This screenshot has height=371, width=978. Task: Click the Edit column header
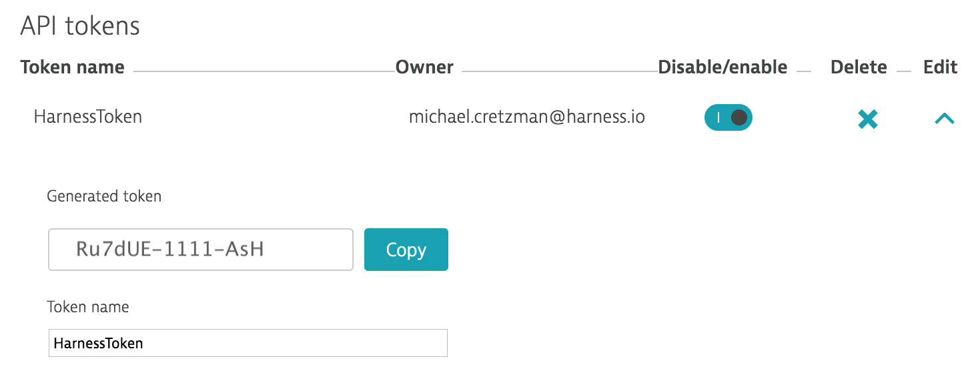click(940, 67)
